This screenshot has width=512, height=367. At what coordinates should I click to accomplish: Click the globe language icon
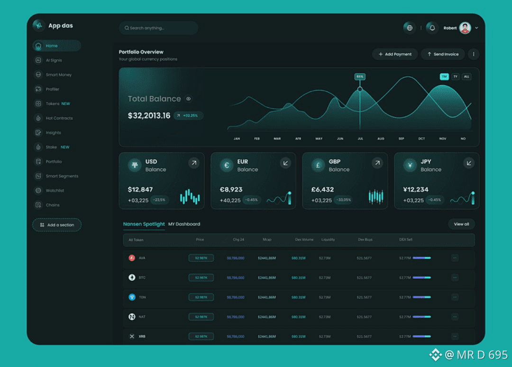410,28
